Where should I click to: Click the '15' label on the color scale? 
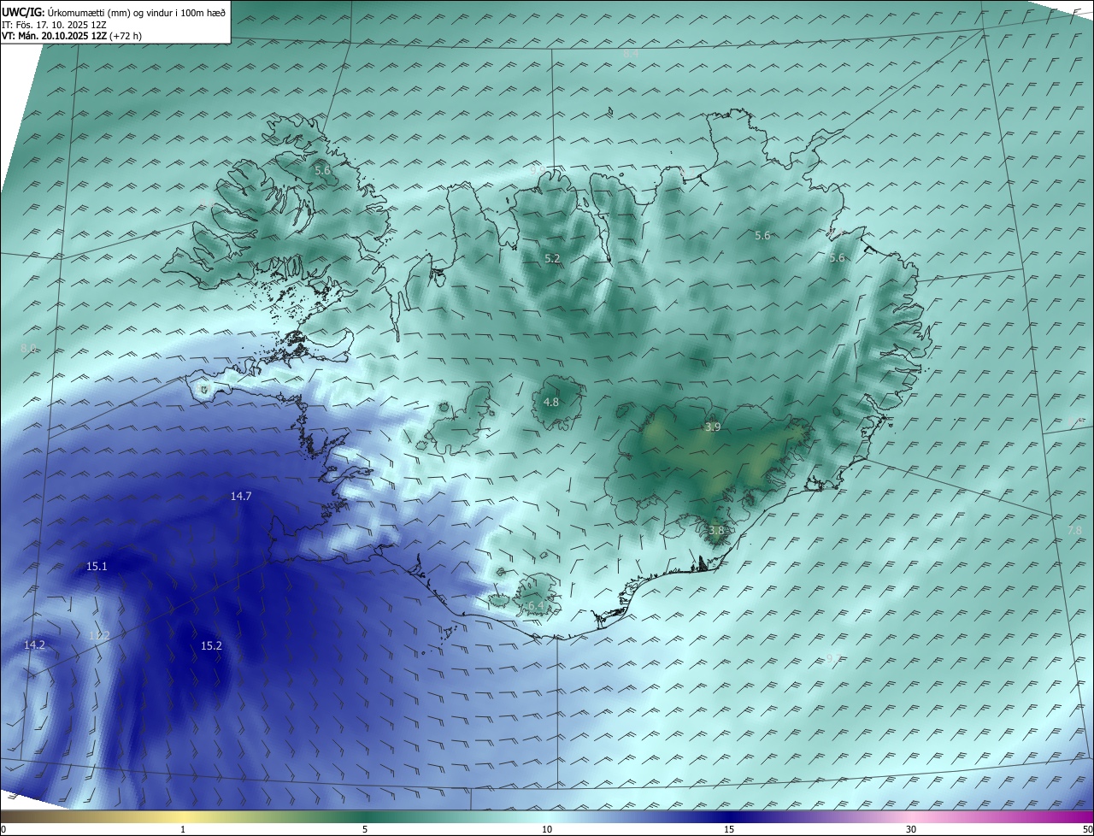[x=729, y=829]
